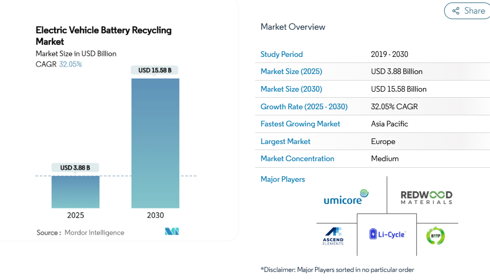
Task: Click the Share button
Action: 468,11
